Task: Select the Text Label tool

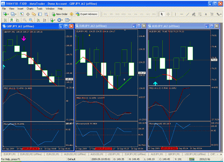Action: pos(212,14)
